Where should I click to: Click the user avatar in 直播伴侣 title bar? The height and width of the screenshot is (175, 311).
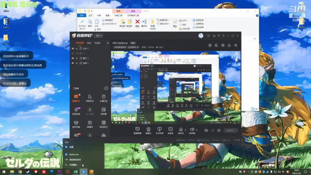pos(201,36)
